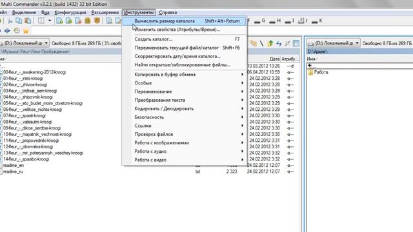413x232 pixels.
Task: Switch to drive J button
Action: (x=303, y=21)
